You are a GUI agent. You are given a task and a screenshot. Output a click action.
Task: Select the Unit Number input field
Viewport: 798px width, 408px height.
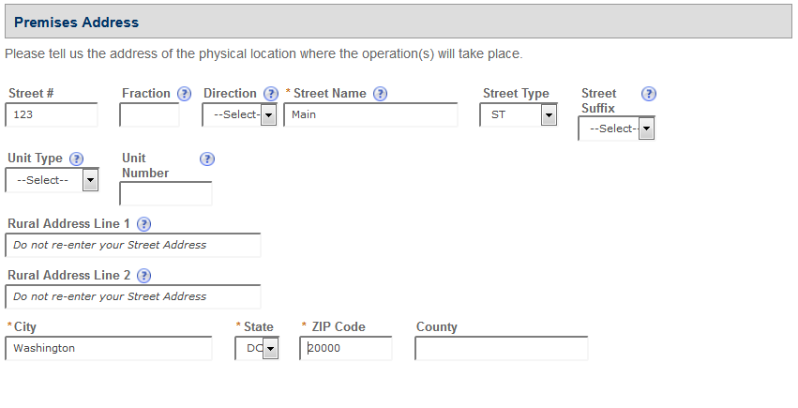(166, 193)
